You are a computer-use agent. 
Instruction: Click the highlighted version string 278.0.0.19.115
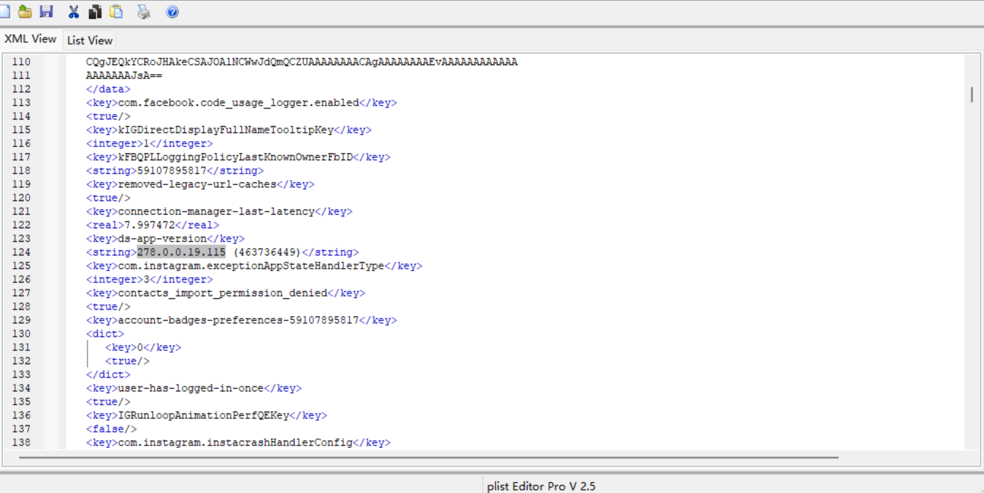point(181,252)
